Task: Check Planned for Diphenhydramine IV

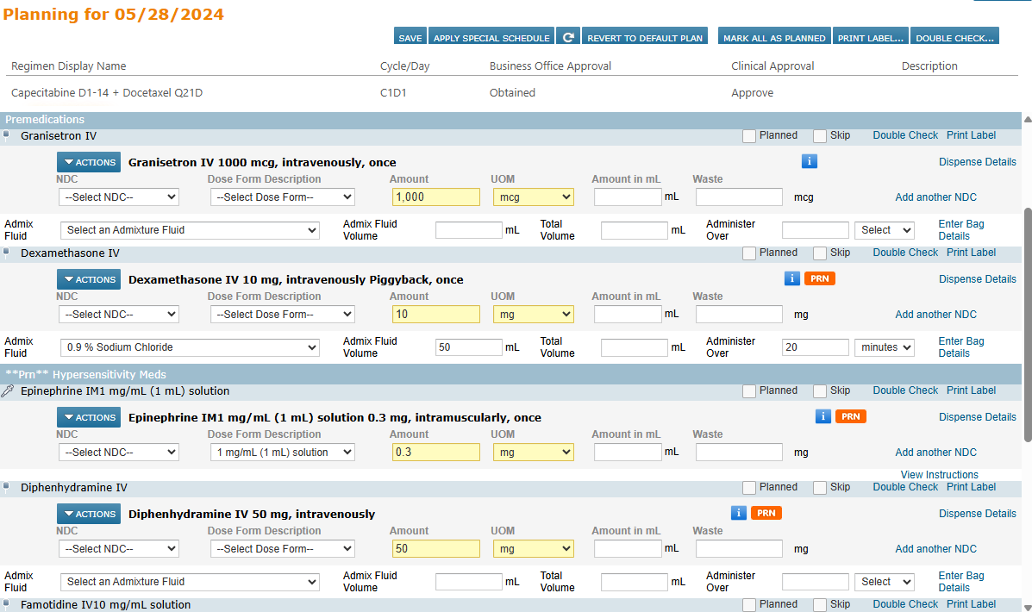Action: pos(748,487)
